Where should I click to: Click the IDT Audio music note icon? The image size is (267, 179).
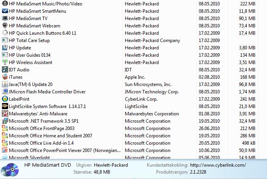5,69
